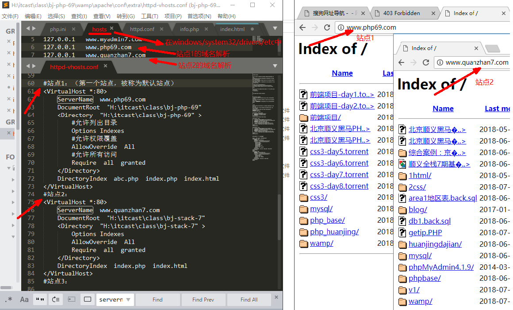Image resolution: width=513 pixels, height=310 pixels.
Task: Open huanjingdajian/ folder link
Action: pos(435,244)
